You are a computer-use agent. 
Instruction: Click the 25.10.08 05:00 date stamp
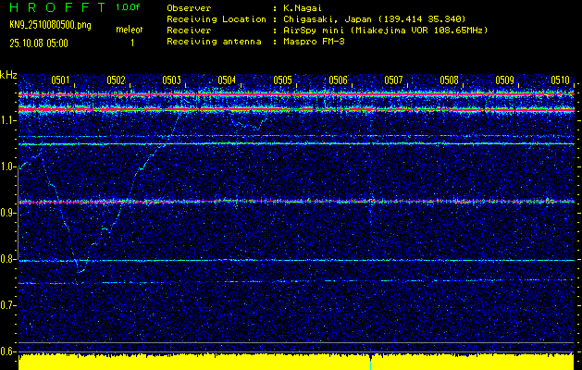tap(42, 43)
